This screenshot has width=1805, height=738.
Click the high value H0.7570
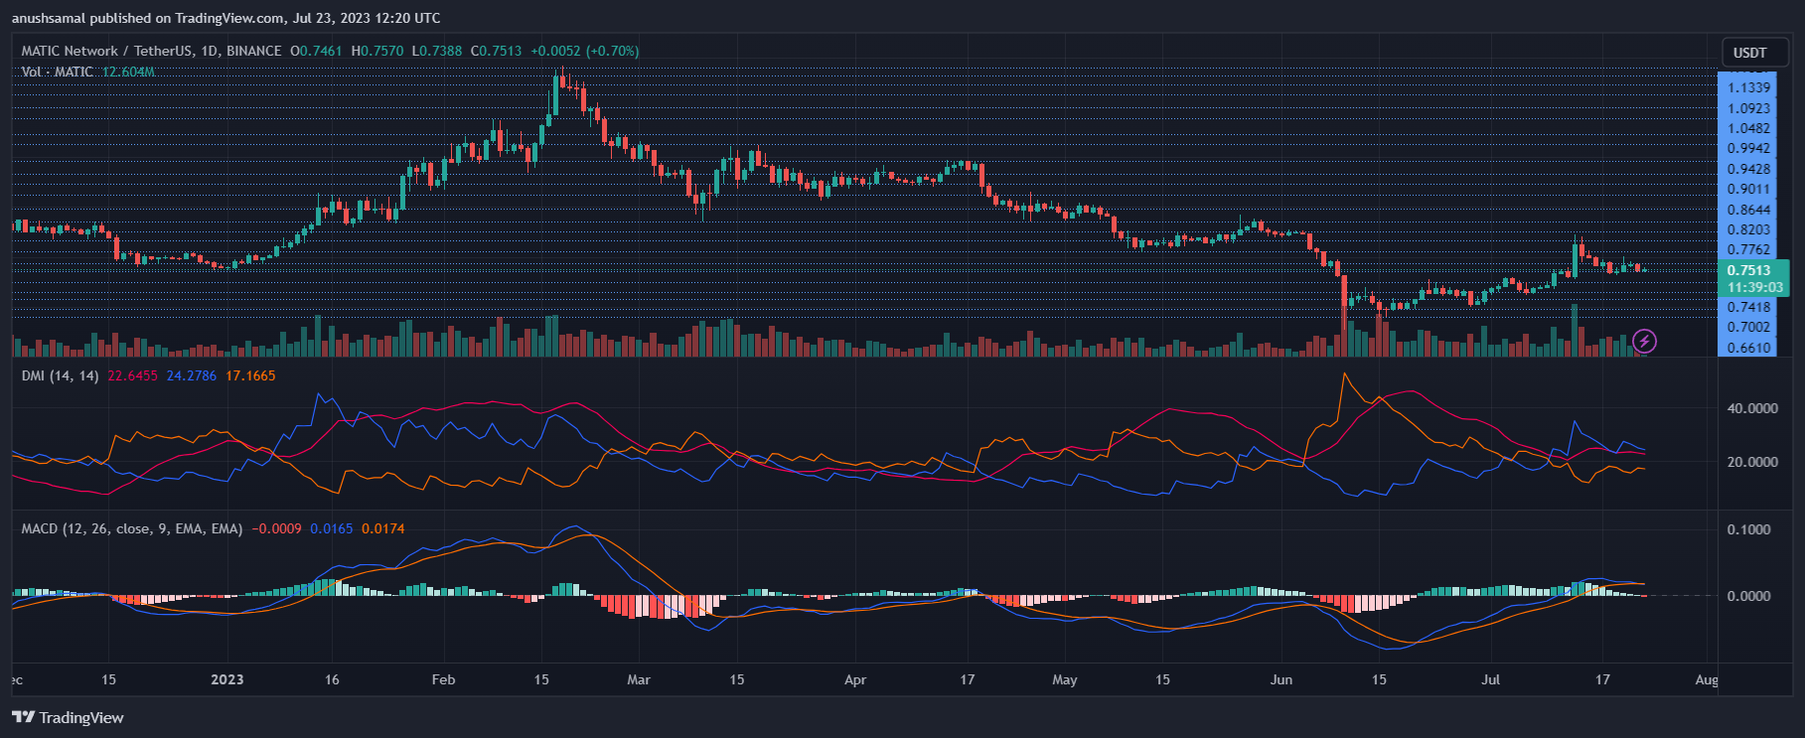pyautogui.click(x=377, y=51)
